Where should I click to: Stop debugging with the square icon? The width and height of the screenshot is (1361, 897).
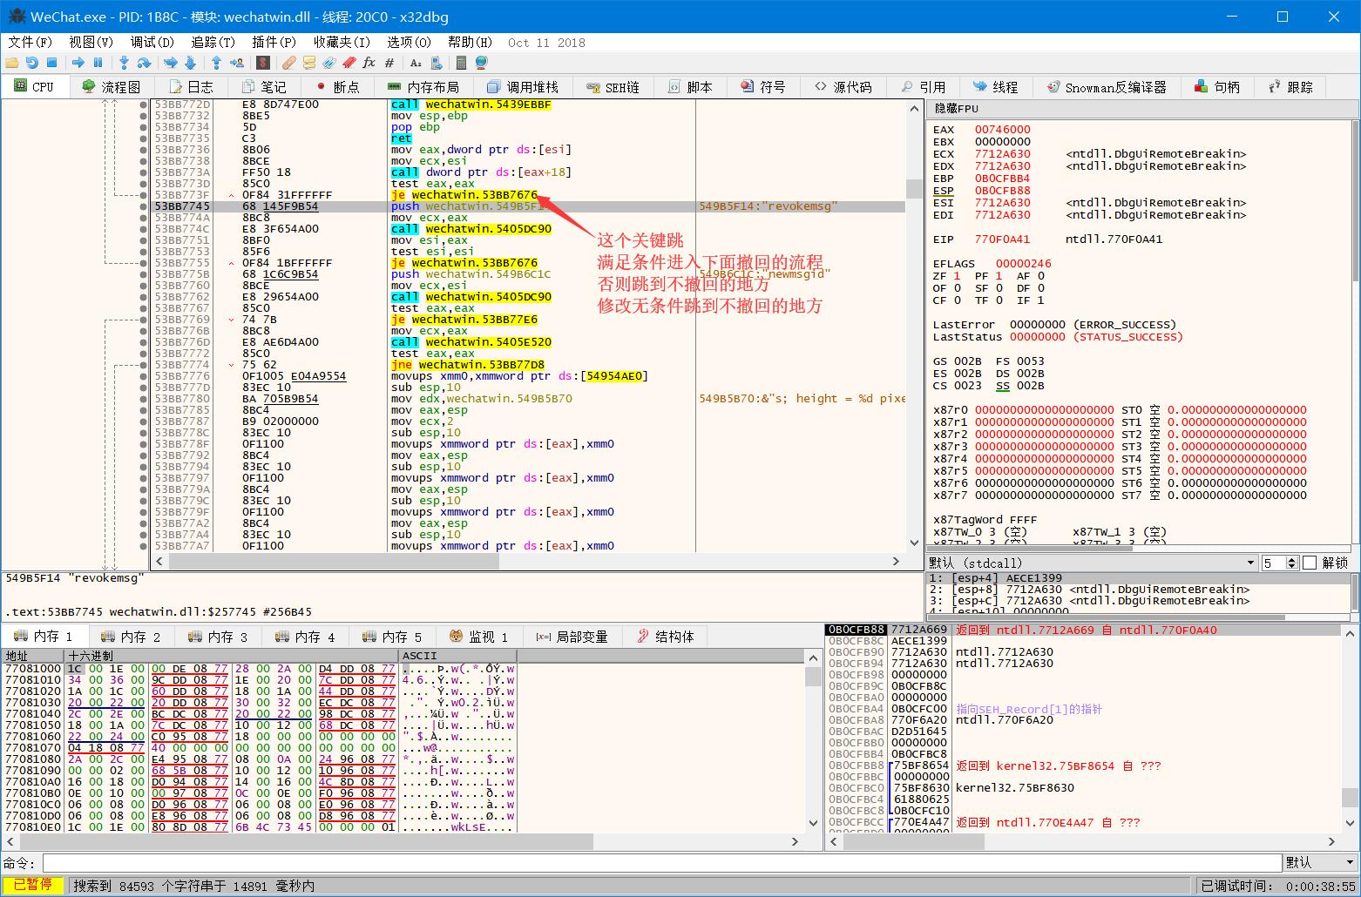click(51, 63)
